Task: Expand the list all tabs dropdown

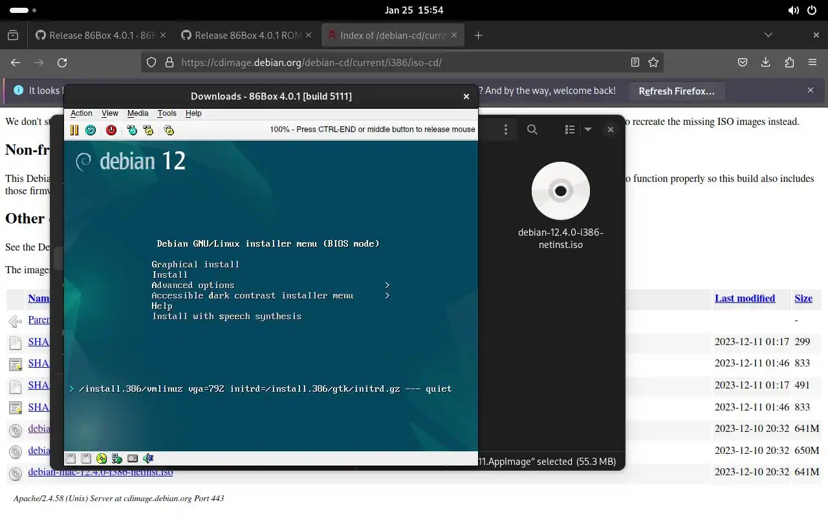Action: coord(768,35)
